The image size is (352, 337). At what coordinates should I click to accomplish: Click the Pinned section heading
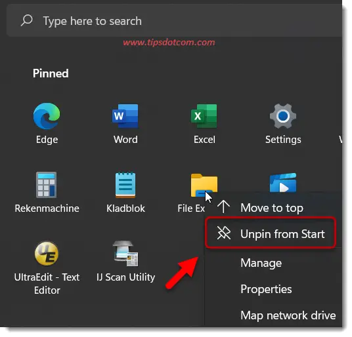[x=51, y=73]
